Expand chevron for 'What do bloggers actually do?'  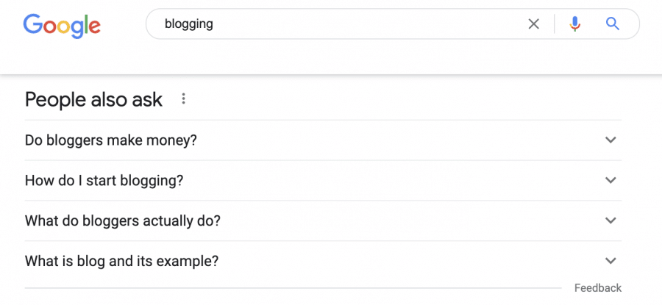611,220
